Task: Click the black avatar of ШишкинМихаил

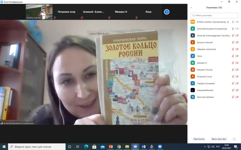Action: (x=193, y=90)
